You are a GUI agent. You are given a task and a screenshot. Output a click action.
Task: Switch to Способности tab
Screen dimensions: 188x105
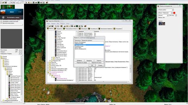coord(93,29)
